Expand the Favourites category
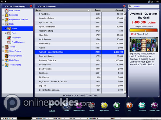 pyautogui.click(x=3, y=15)
